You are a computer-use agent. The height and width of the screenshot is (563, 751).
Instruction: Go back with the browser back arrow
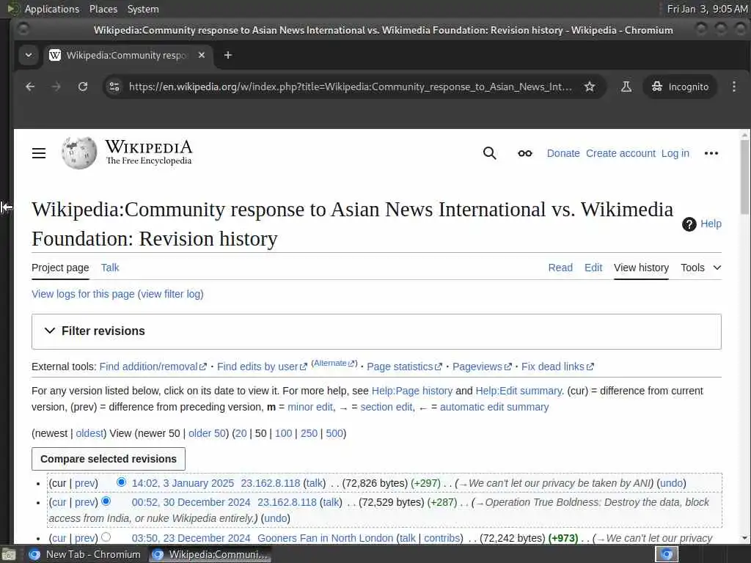pos(30,87)
